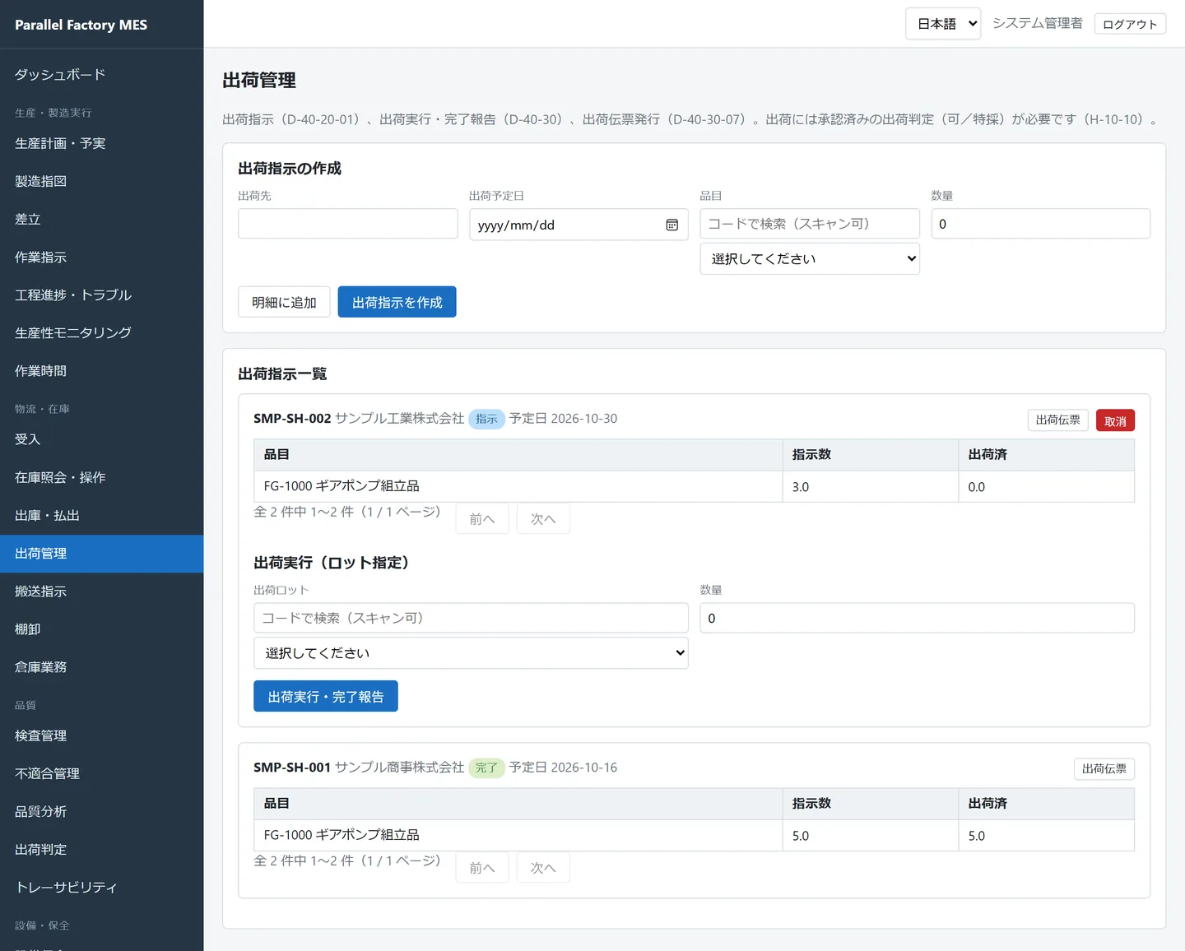Click 次へ under SMP-SH-002 table

tap(543, 518)
